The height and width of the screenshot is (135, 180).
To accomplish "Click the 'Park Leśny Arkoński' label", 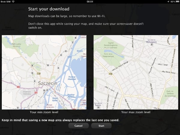I will coord(16,45).
